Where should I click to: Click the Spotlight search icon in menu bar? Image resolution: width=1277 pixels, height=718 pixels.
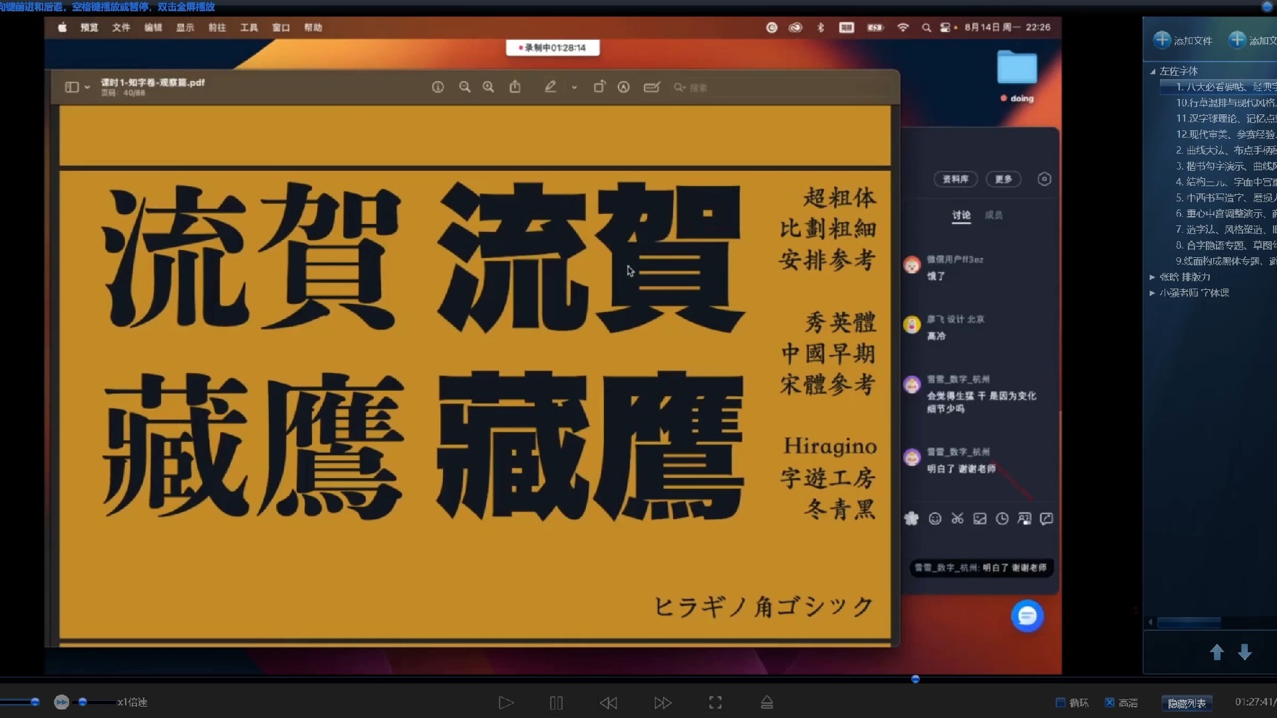[926, 27]
